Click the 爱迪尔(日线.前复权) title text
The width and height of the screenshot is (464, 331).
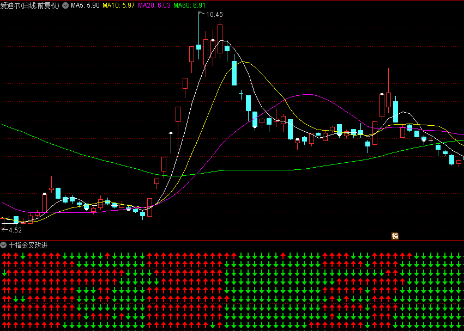30,5
